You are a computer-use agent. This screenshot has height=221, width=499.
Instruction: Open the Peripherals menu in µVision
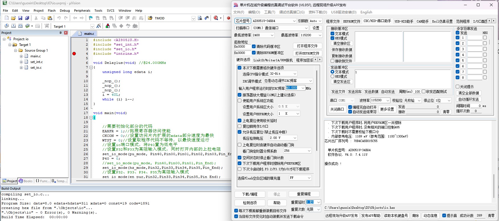(x=82, y=11)
